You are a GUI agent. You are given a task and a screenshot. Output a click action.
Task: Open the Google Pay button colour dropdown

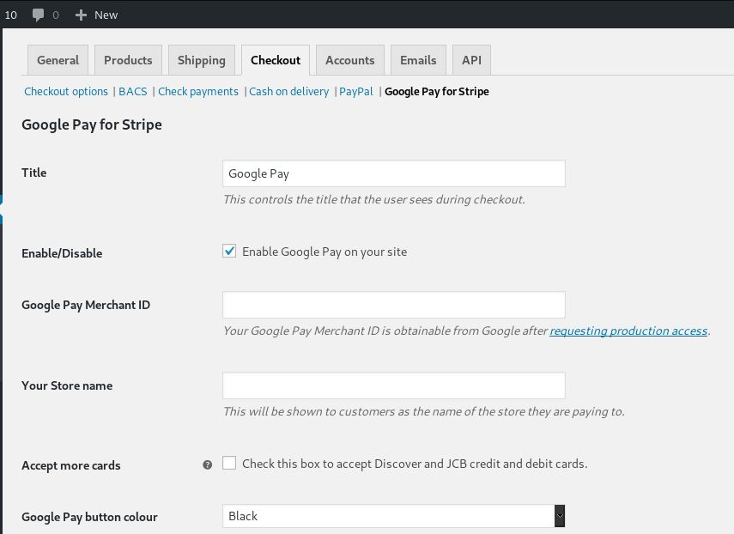point(394,516)
